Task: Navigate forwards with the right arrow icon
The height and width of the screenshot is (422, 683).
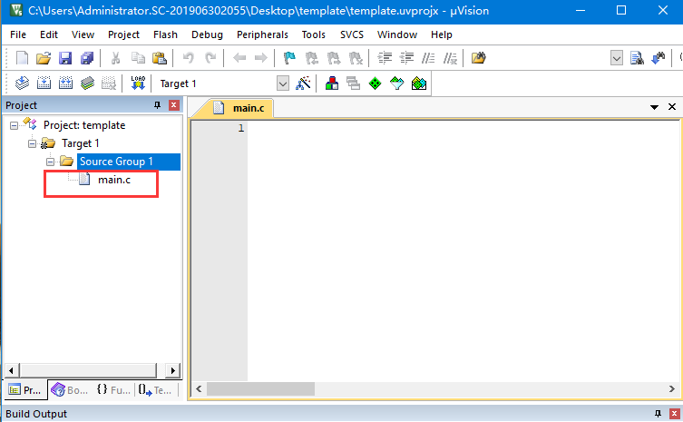Action: (261, 58)
